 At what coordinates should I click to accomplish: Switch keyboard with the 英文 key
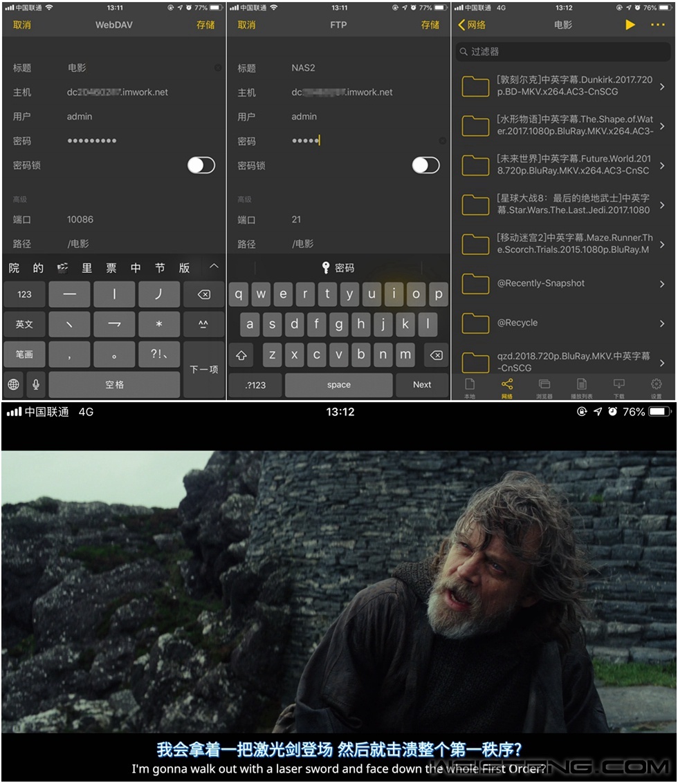coord(24,324)
